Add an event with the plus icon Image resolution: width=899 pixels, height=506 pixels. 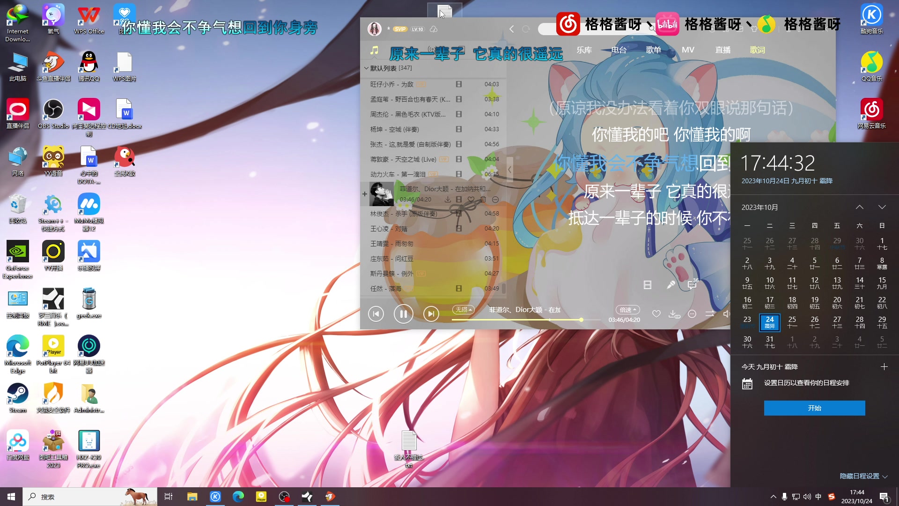click(x=884, y=367)
